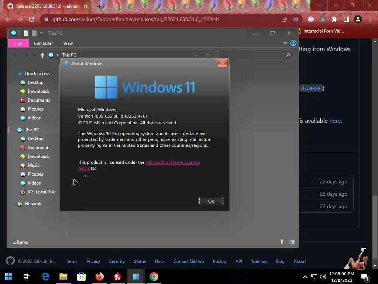Open GitHub footer Security link
Image resolution: width=378 pixels, height=284 pixels.
click(117, 261)
